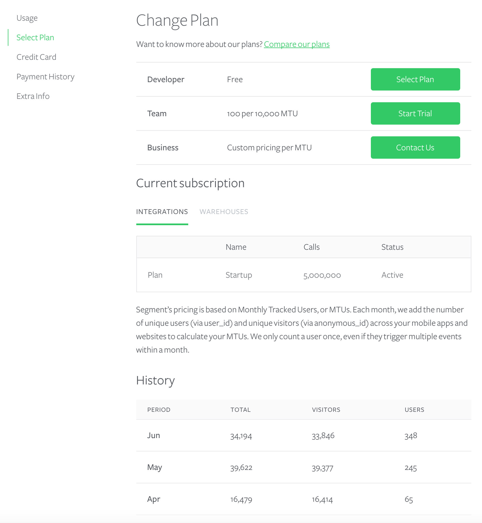The image size is (482, 523).
Task: Click the Status column header
Action: pos(392,247)
